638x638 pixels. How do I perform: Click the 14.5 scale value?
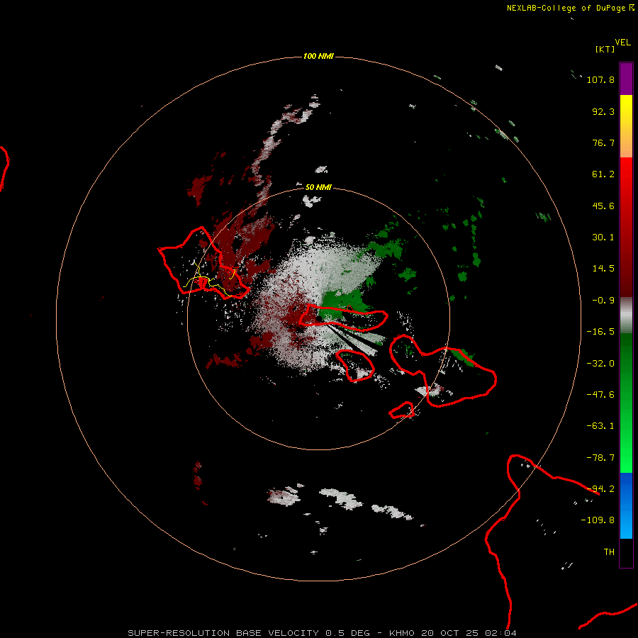(x=603, y=269)
